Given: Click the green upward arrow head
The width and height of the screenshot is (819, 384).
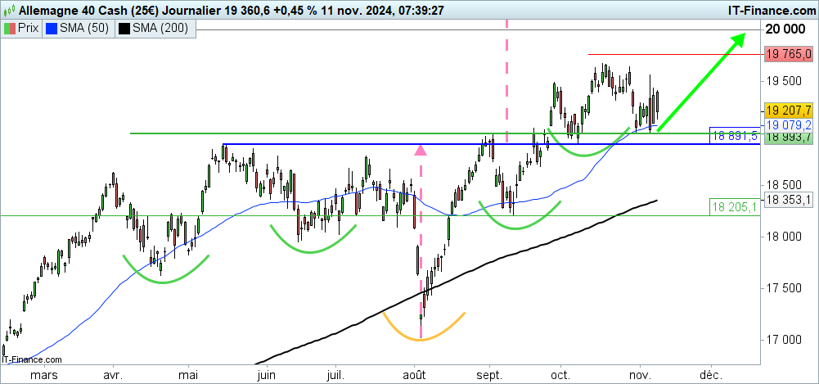Looking at the screenshot, I should coord(738,39).
